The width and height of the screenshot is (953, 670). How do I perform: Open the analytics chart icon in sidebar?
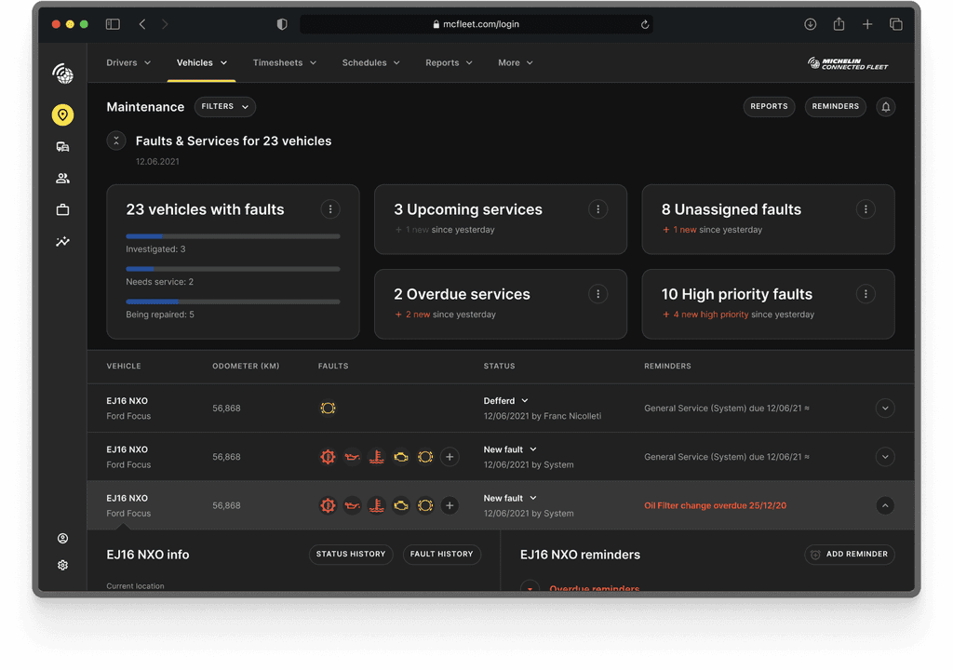[62, 241]
